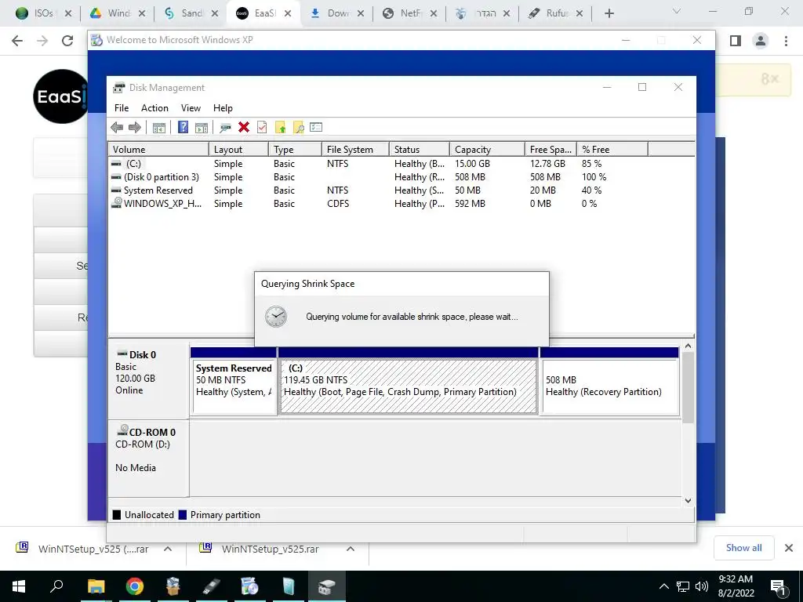The width and height of the screenshot is (803, 602).
Task: Click the Primary partition blue legend swatch
Action: pyautogui.click(x=182, y=515)
